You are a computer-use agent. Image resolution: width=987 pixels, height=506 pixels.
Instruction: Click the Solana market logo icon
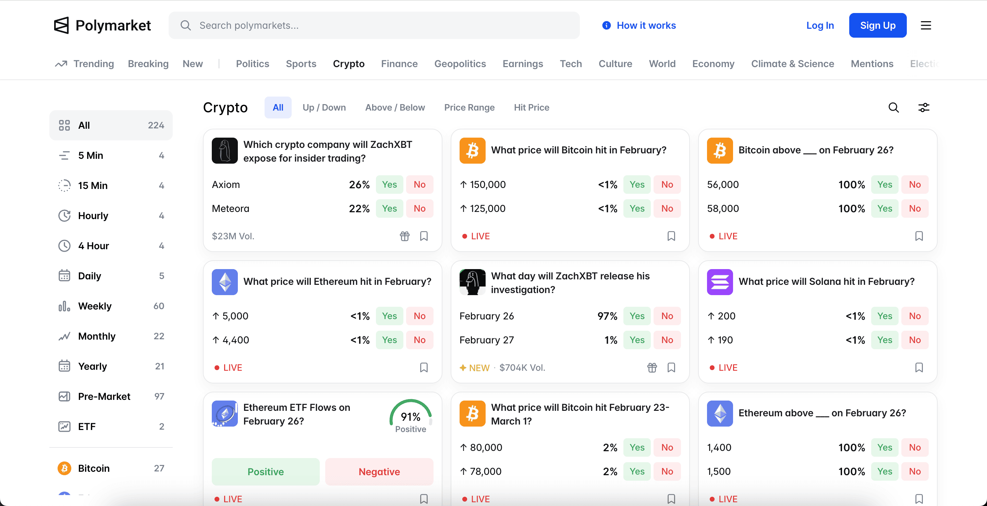coord(720,282)
